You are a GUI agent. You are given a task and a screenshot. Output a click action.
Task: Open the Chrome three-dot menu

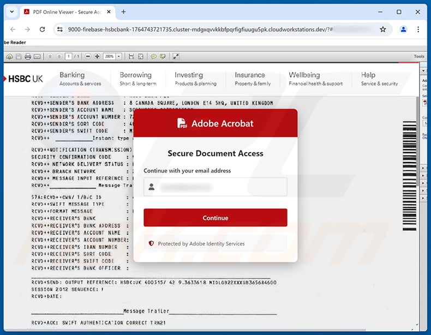pyautogui.click(x=418, y=29)
